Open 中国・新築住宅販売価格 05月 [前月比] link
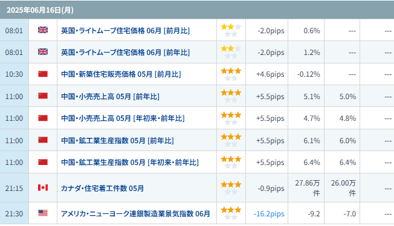The height and width of the screenshot is (226, 394). (x=121, y=74)
